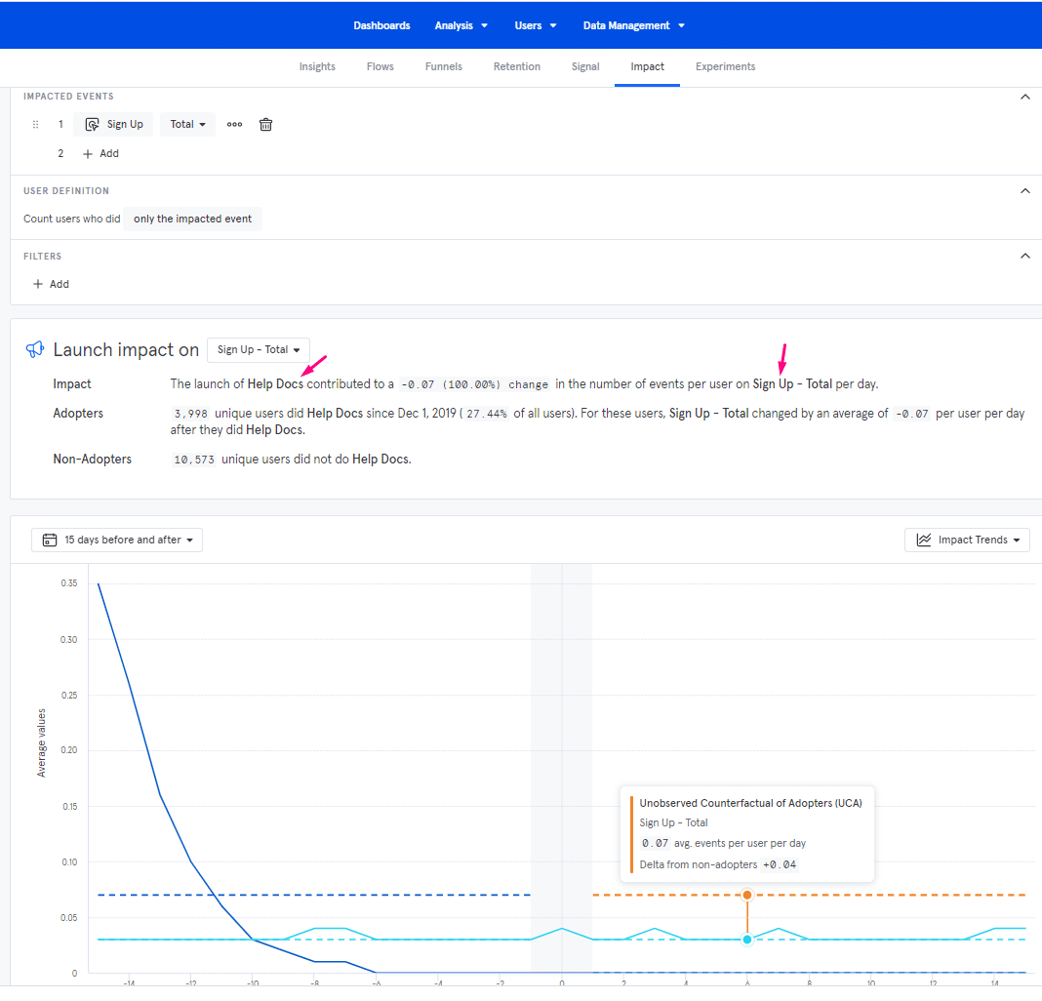The height and width of the screenshot is (1001, 1042).
Task: Delete the Sign Up impacted event
Action: (x=265, y=124)
